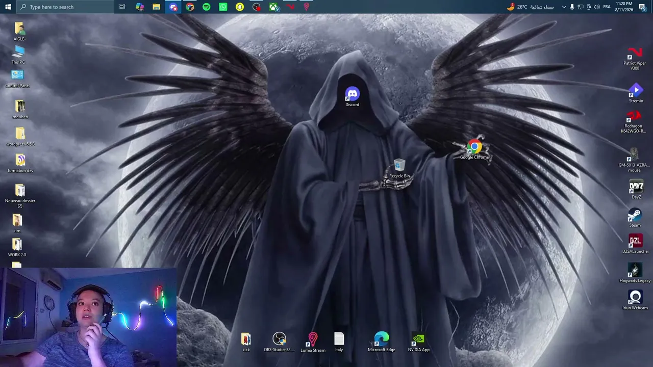Select the kick archive file
Image resolution: width=653 pixels, height=367 pixels.
[246, 342]
